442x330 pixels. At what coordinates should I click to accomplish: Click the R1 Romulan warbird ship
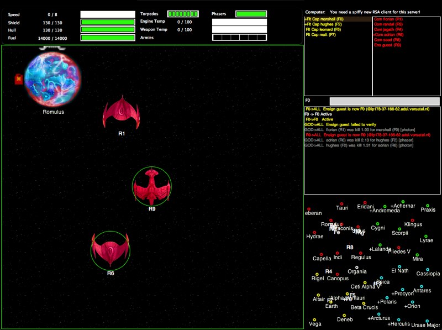click(121, 113)
